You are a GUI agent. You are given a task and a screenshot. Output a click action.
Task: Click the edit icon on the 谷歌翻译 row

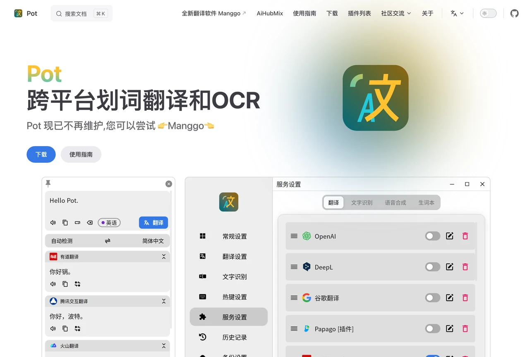click(450, 297)
